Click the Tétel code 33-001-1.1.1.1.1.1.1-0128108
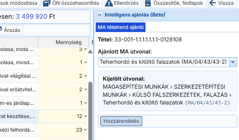Viewport: 239px width, 140px height. (x=148, y=40)
